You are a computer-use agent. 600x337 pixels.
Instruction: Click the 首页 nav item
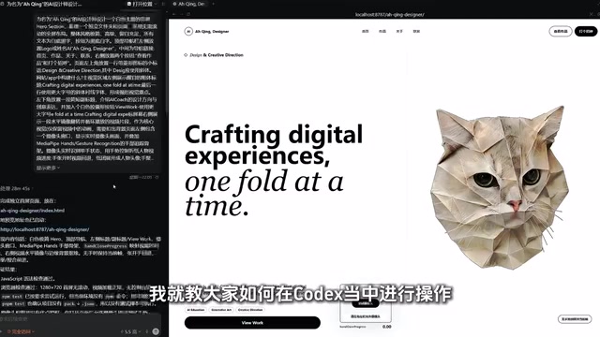[x=366, y=31]
